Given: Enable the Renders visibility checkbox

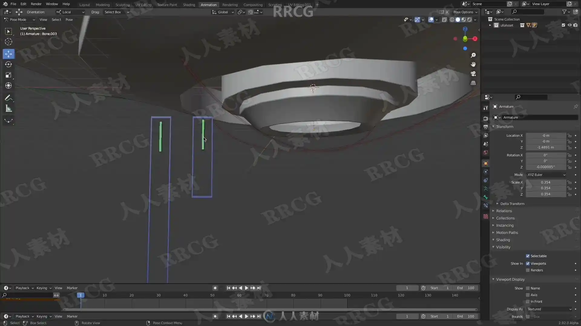Looking at the screenshot, I should [x=528, y=270].
